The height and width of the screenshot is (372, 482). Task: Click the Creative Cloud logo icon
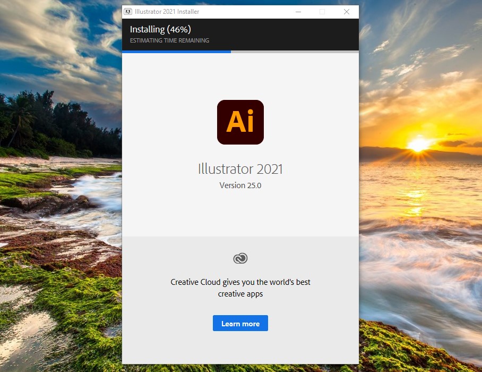240,258
